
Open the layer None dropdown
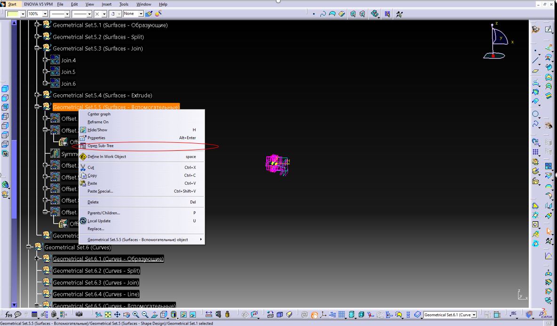[x=141, y=14]
